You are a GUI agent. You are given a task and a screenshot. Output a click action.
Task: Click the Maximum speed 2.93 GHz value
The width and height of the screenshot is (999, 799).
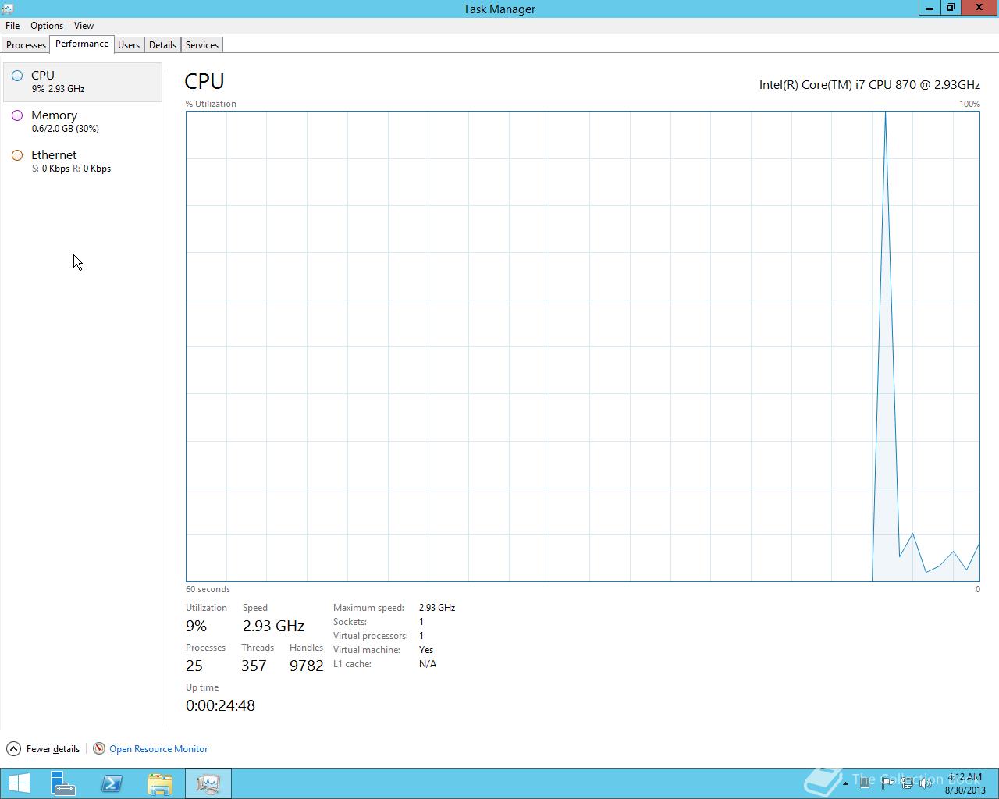coord(437,608)
